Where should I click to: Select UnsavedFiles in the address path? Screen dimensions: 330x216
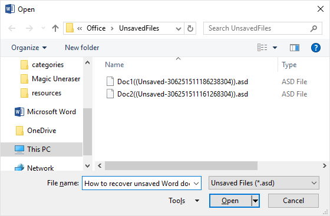click(x=139, y=28)
